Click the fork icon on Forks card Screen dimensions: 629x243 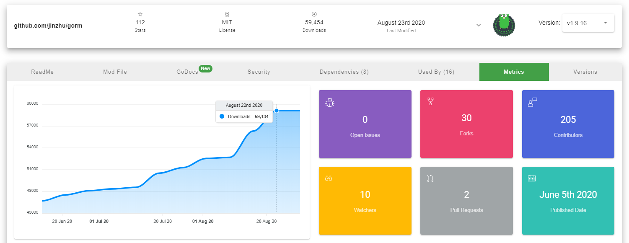tap(430, 101)
